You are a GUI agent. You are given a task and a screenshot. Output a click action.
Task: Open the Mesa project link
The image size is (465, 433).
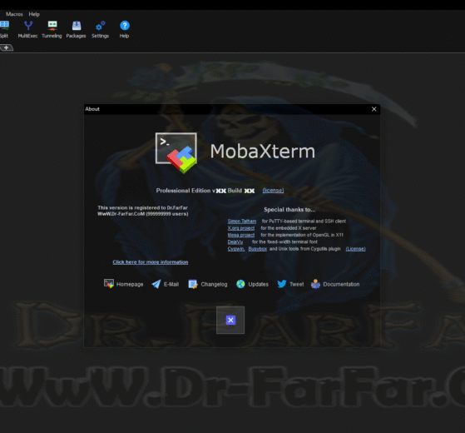pos(240,235)
